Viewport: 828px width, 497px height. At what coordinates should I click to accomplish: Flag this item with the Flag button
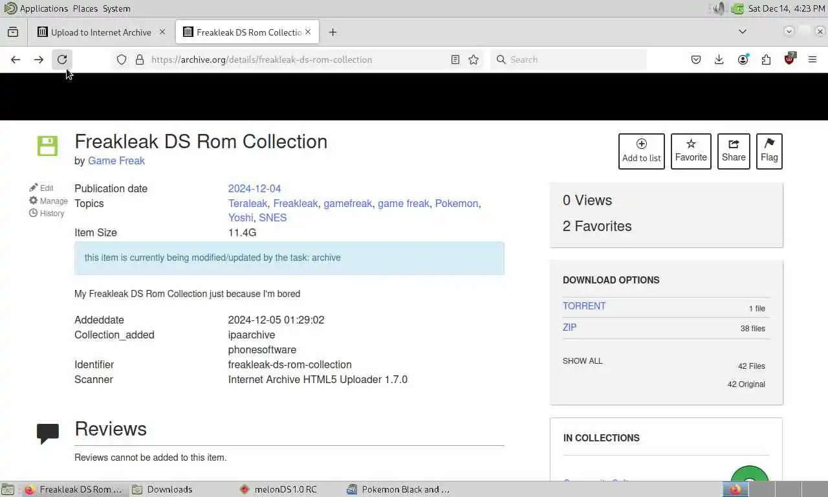click(769, 151)
